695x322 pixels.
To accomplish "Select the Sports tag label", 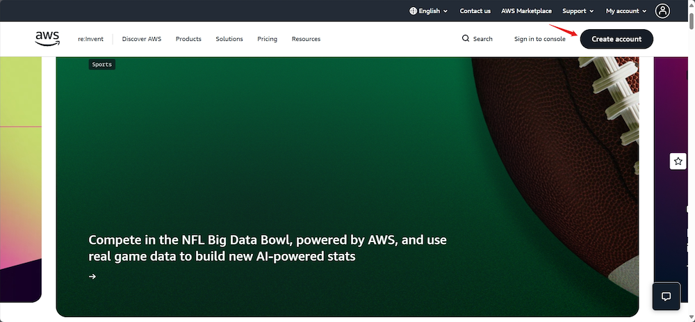I will 102,64.
